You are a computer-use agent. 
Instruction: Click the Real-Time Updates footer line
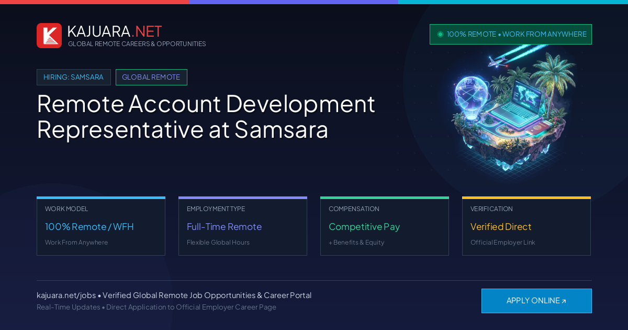coord(156,307)
